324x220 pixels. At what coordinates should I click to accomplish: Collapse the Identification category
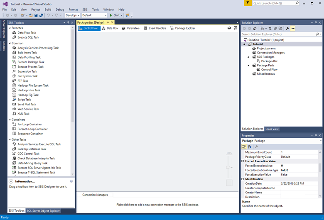243,179
